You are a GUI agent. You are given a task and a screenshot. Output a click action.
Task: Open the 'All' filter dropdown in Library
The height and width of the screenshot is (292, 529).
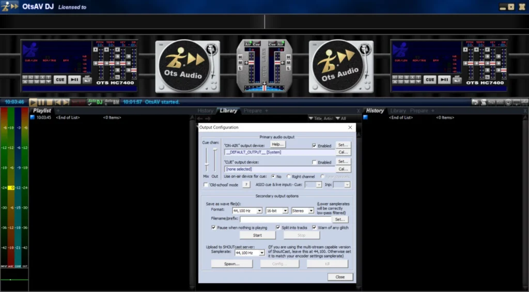[341, 118]
